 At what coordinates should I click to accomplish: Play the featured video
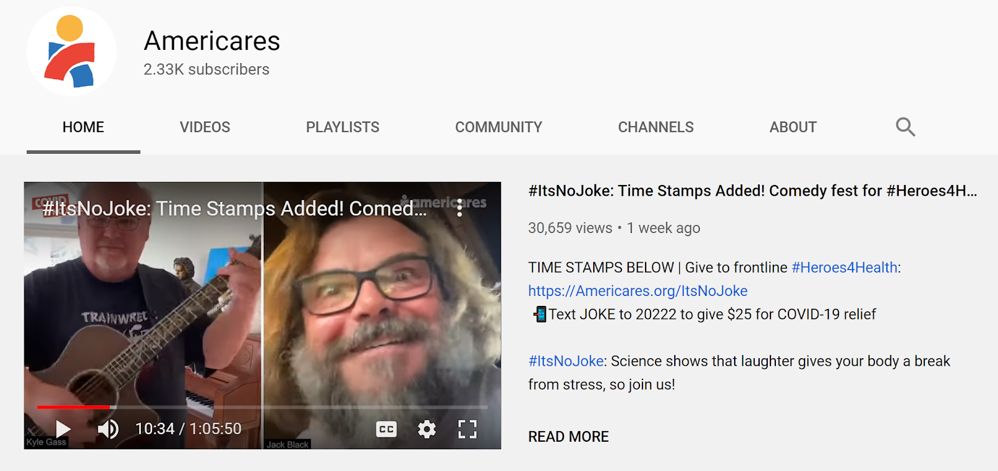pyautogui.click(x=63, y=429)
